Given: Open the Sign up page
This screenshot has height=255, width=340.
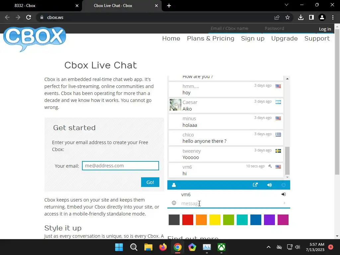Looking at the screenshot, I should tap(253, 39).
